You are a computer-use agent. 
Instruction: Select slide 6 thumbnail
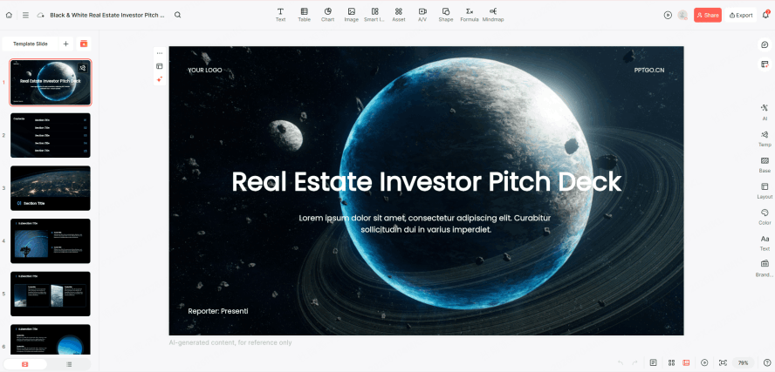[x=51, y=339]
